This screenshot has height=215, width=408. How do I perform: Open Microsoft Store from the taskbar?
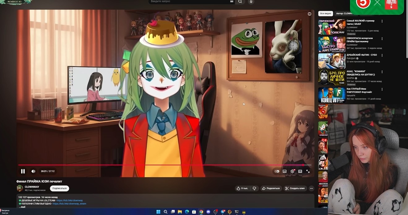194,212
